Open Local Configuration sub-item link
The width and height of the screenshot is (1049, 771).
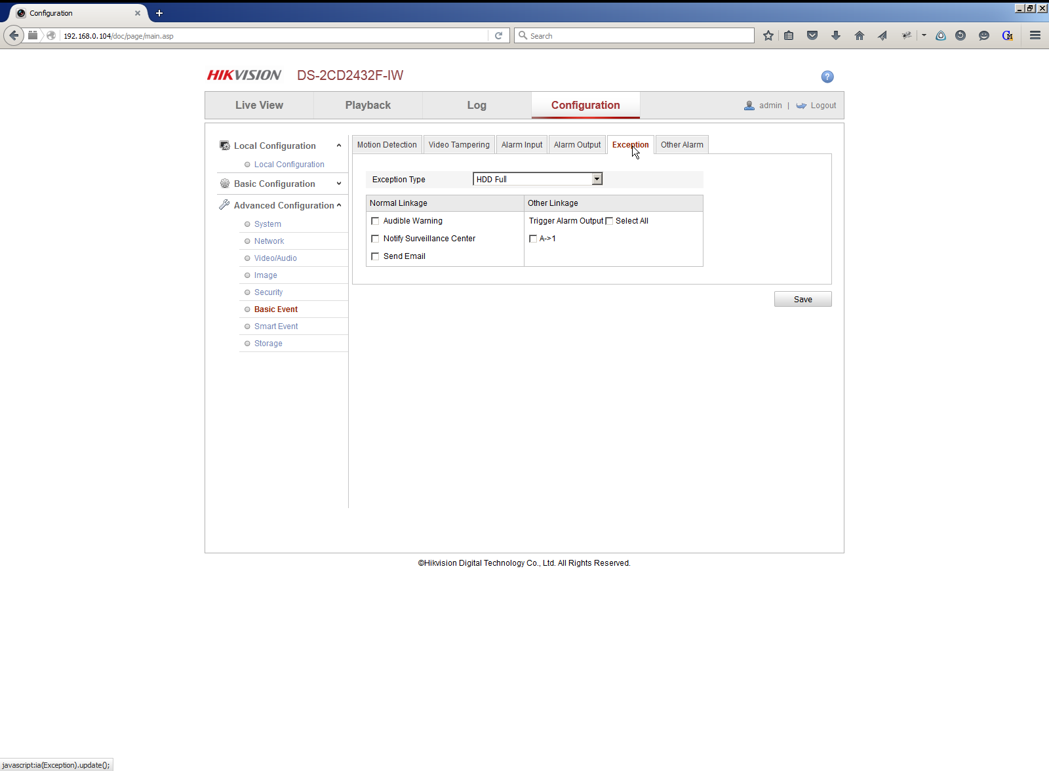coord(289,165)
